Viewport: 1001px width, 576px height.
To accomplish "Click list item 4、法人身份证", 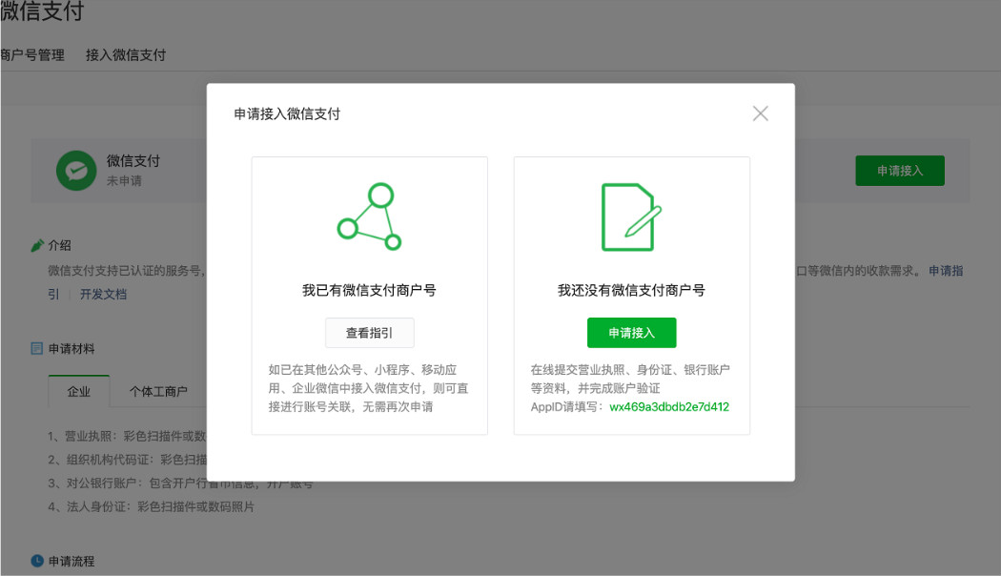I will (x=152, y=507).
